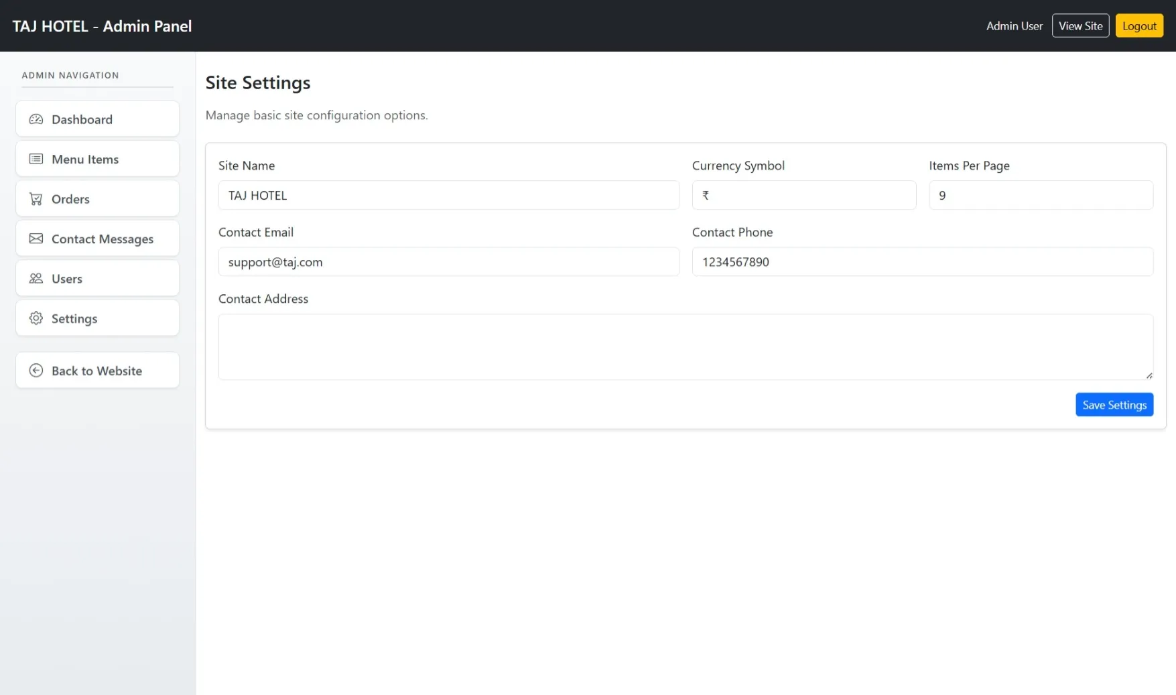Click the Orders shopping cart icon

[x=36, y=199]
